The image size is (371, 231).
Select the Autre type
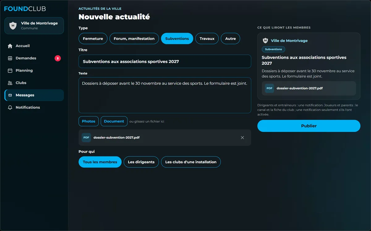(x=230, y=38)
